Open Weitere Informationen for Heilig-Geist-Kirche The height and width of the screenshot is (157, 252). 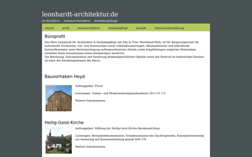[90, 147]
